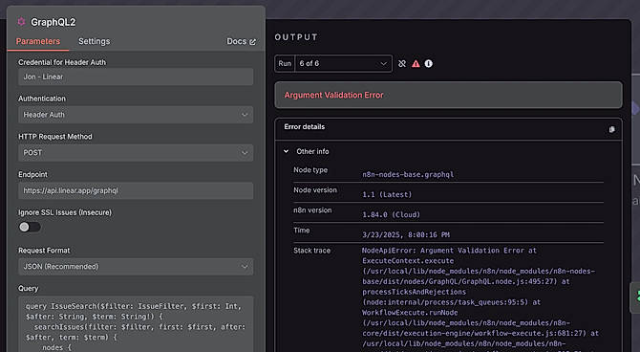
Task: Switch to the Settings tab
Action: (94, 41)
